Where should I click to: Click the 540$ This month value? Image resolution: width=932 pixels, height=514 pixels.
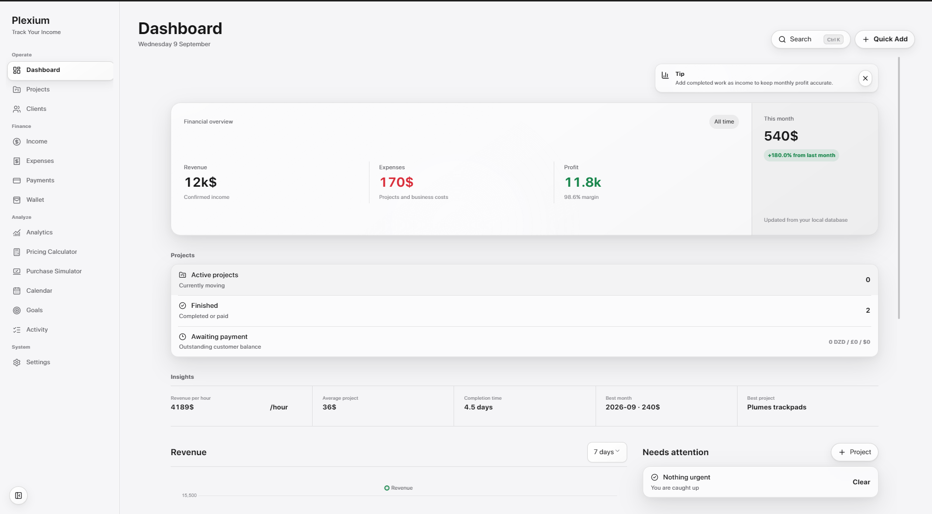click(781, 136)
